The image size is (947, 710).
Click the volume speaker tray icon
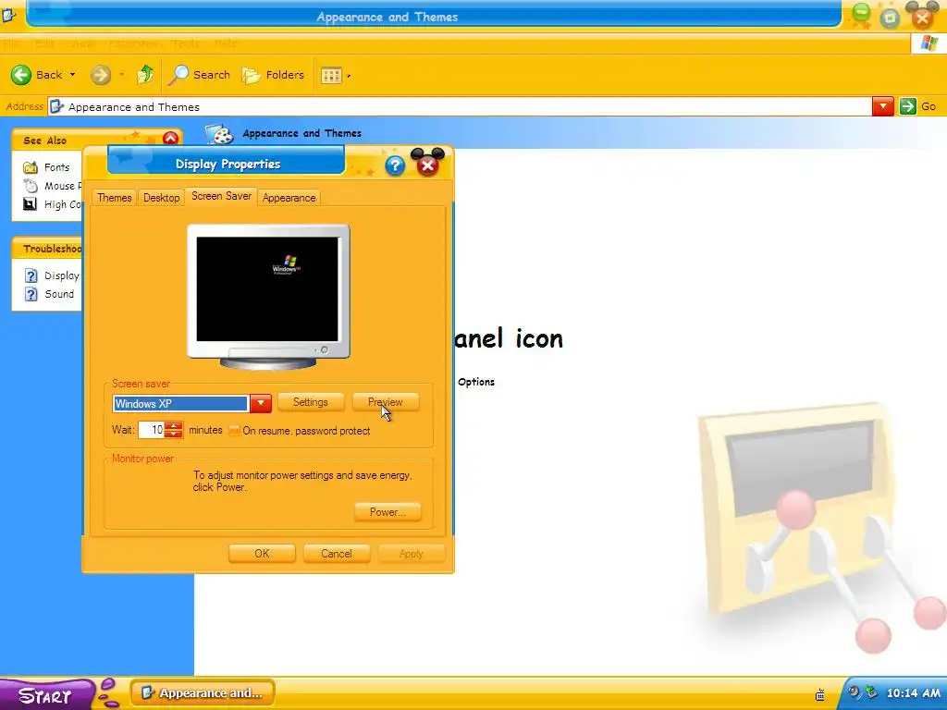[854, 692]
